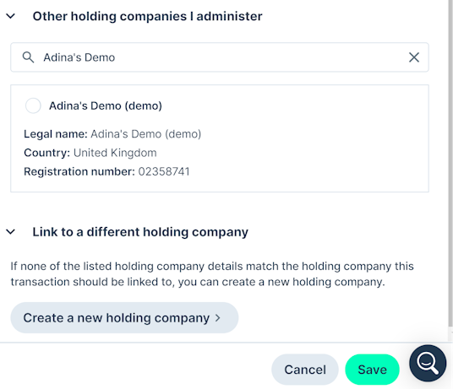Click the Country: United Kingdom line

(x=90, y=153)
